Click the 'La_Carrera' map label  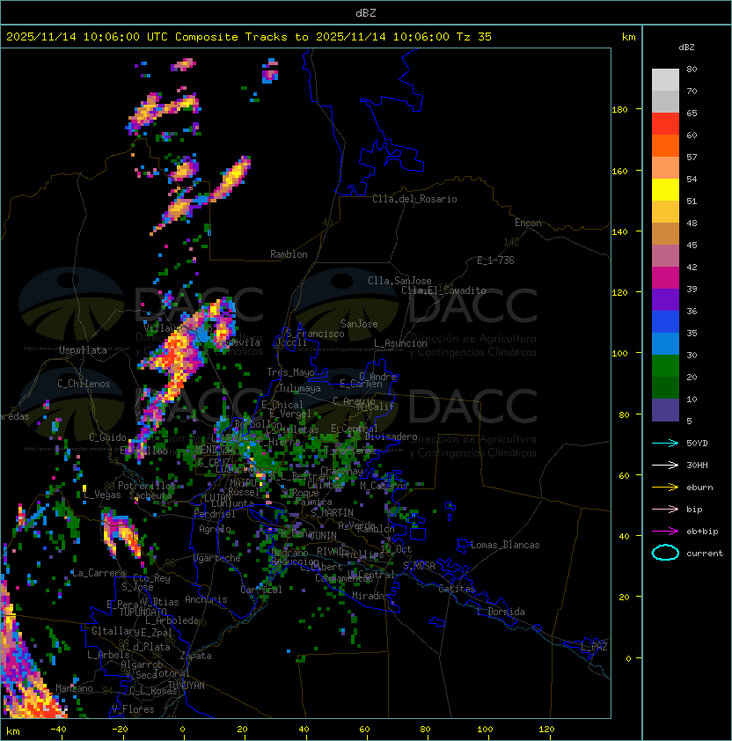[x=99, y=573]
